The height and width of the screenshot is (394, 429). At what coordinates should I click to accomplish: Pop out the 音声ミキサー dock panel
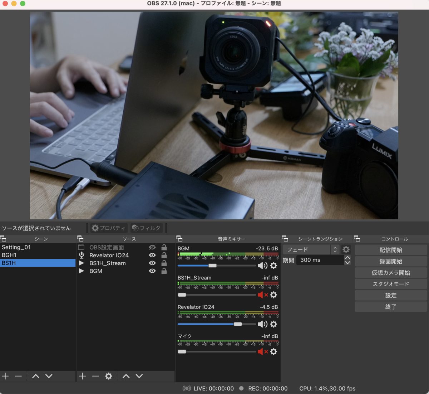tap(179, 239)
